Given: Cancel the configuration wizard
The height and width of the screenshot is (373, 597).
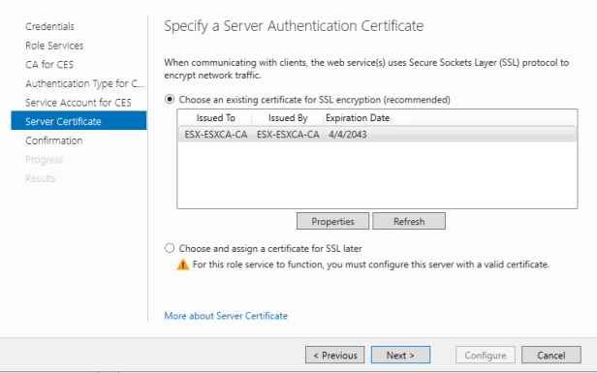Looking at the screenshot, I should 551,356.
